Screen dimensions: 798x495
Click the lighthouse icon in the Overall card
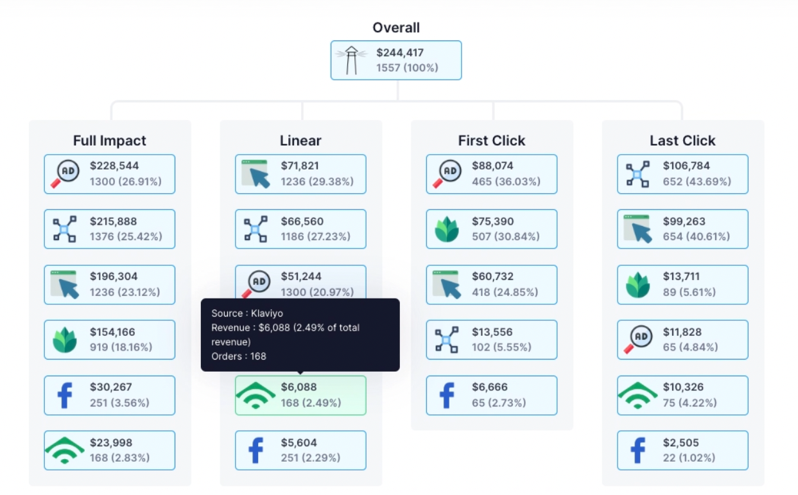tap(351, 60)
